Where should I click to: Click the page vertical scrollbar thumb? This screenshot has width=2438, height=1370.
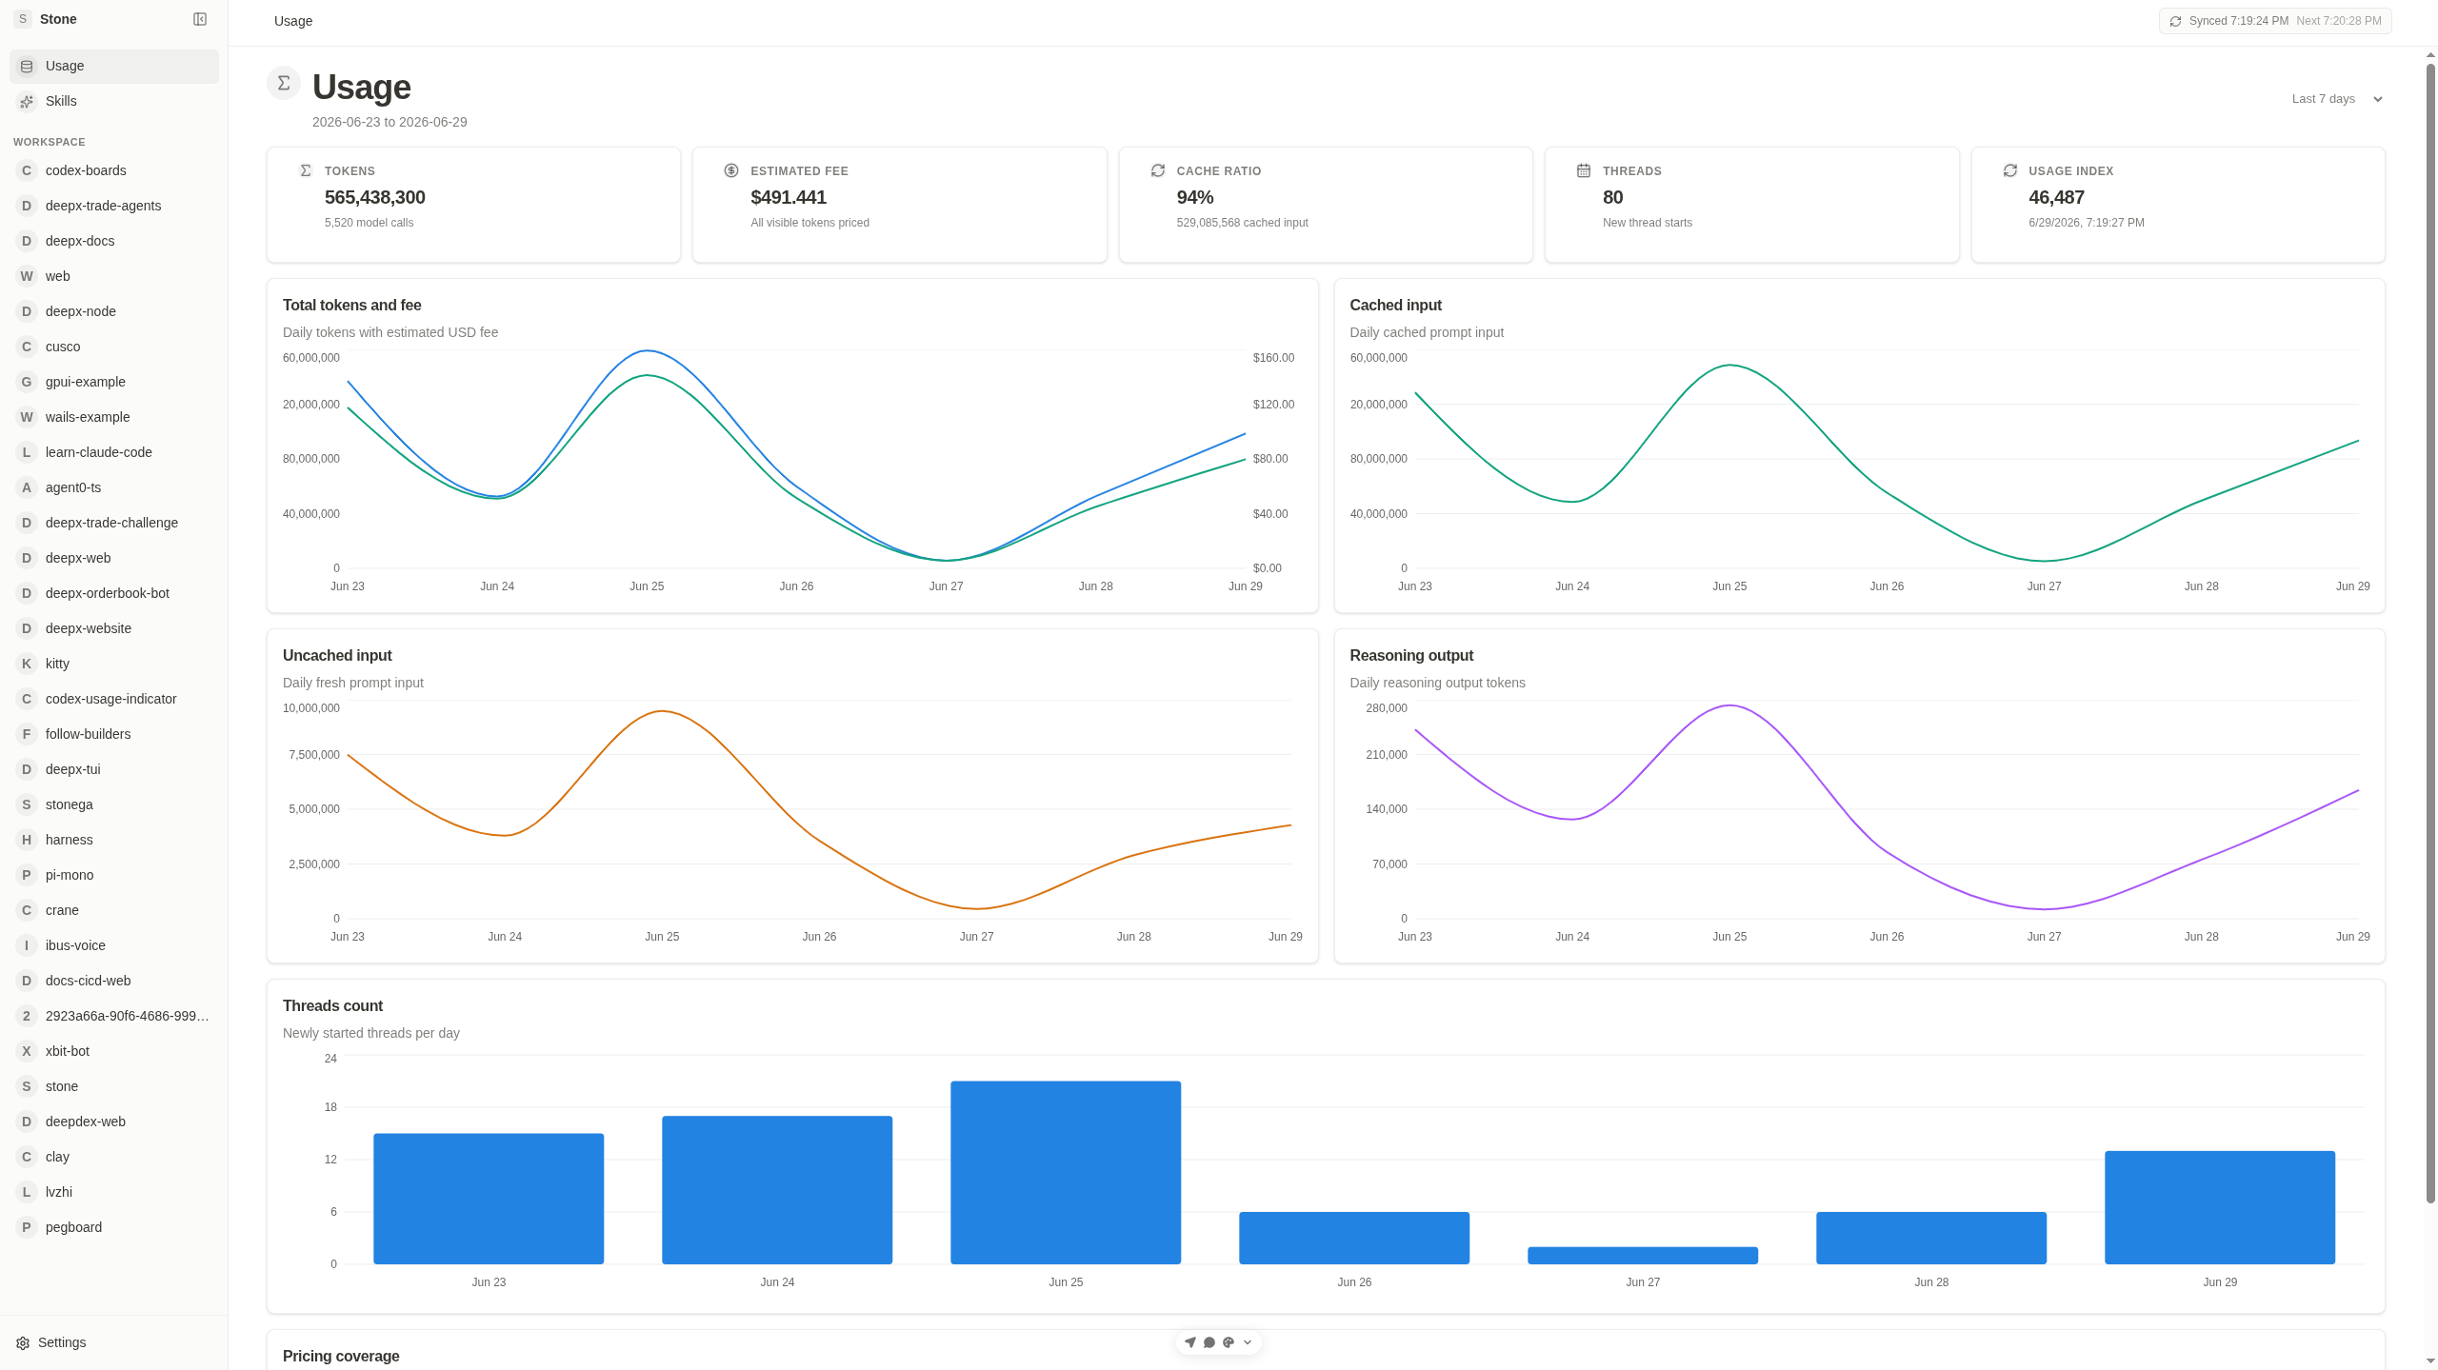[2430, 633]
